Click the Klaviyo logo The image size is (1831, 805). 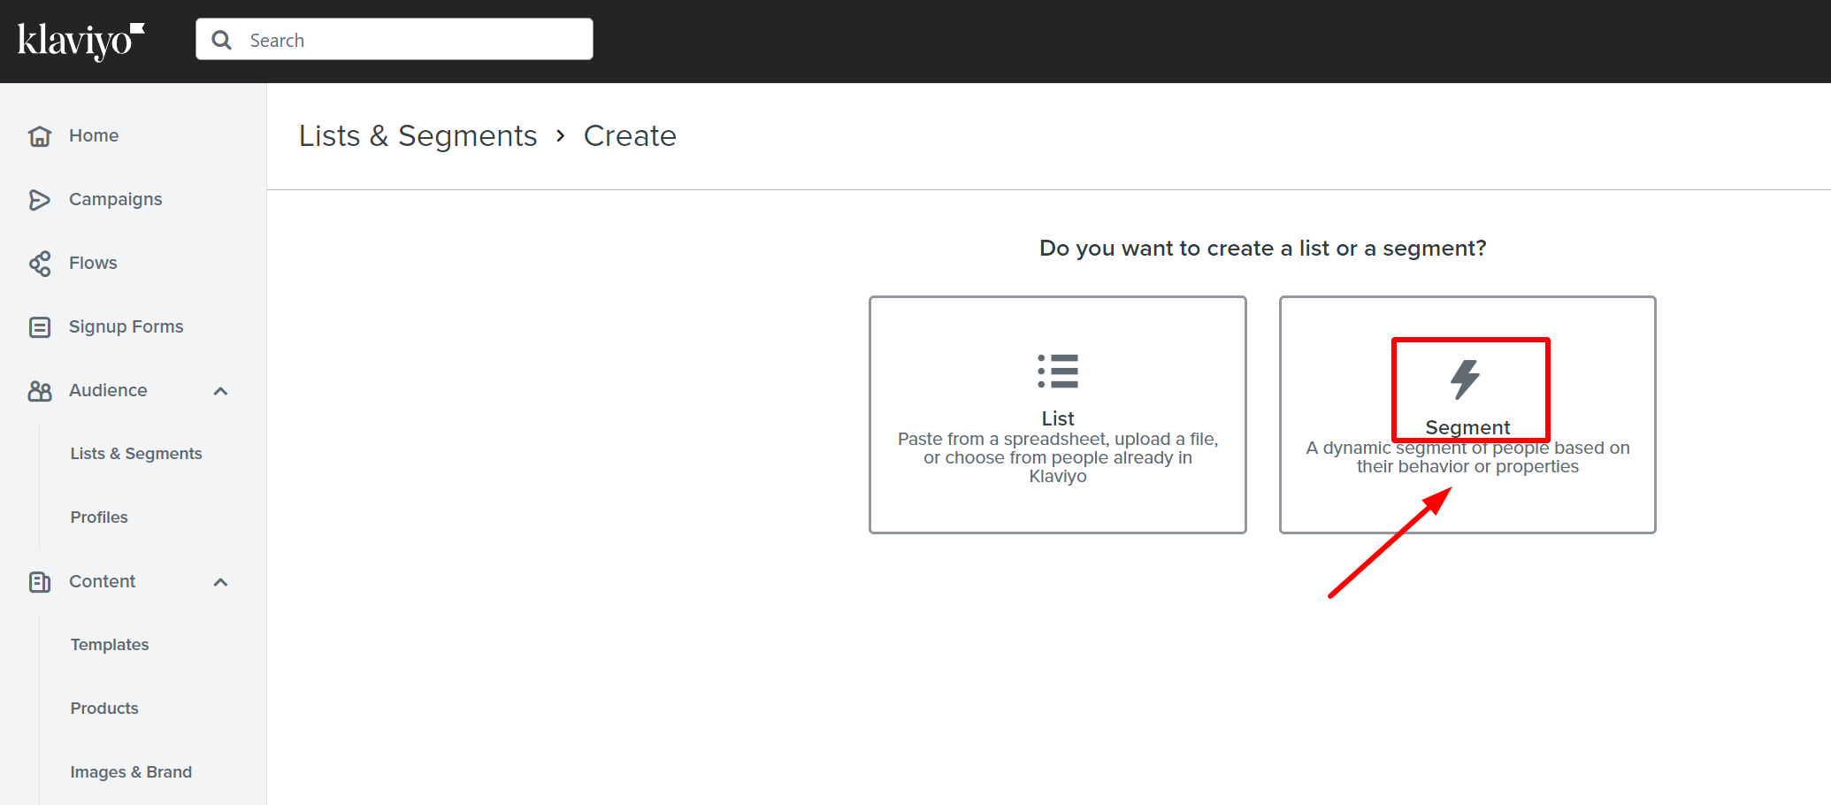[x=80, y=41]
